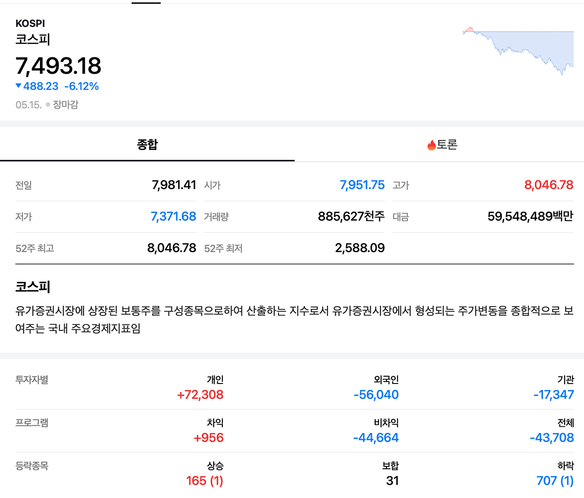This screenshot has width=584, height=498.
Task: Click the 52주 최저 value 2,588.09
Action: 360,248
